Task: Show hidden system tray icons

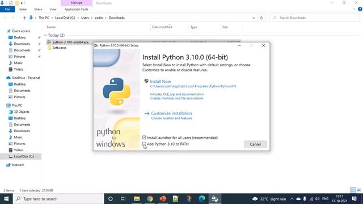Action: pyautogui.click(x=292, y=199)
